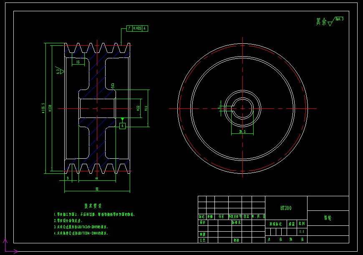Select the 比例 scale label cell
This screenshot has width=363, height=255.
tap(302, 224)
